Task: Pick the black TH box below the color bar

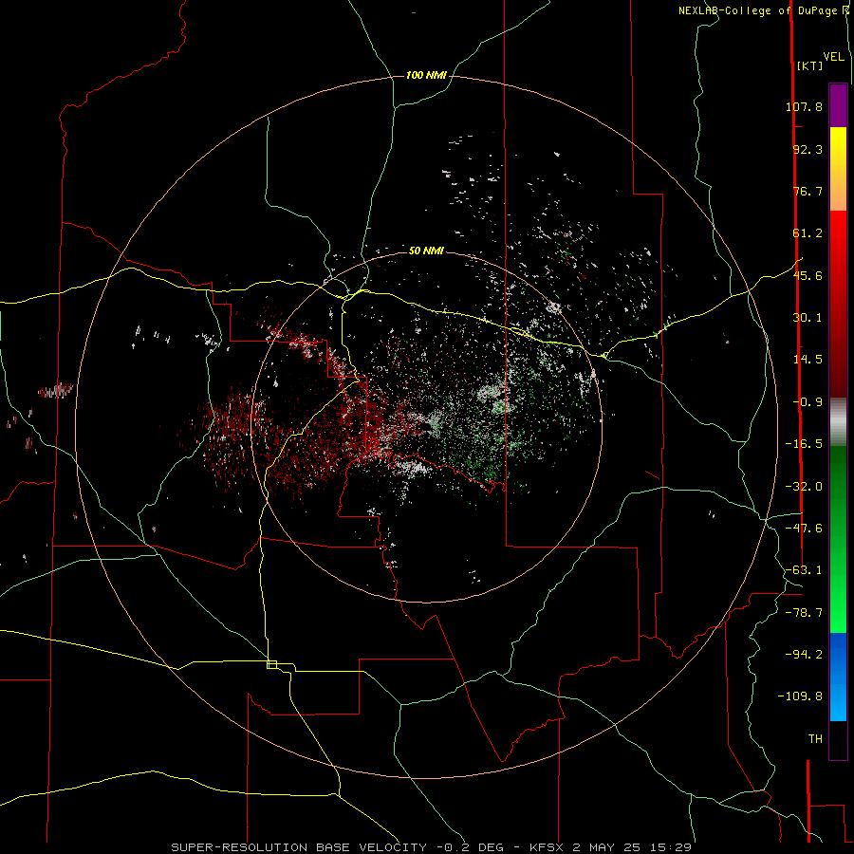Action: pos(838,740)
